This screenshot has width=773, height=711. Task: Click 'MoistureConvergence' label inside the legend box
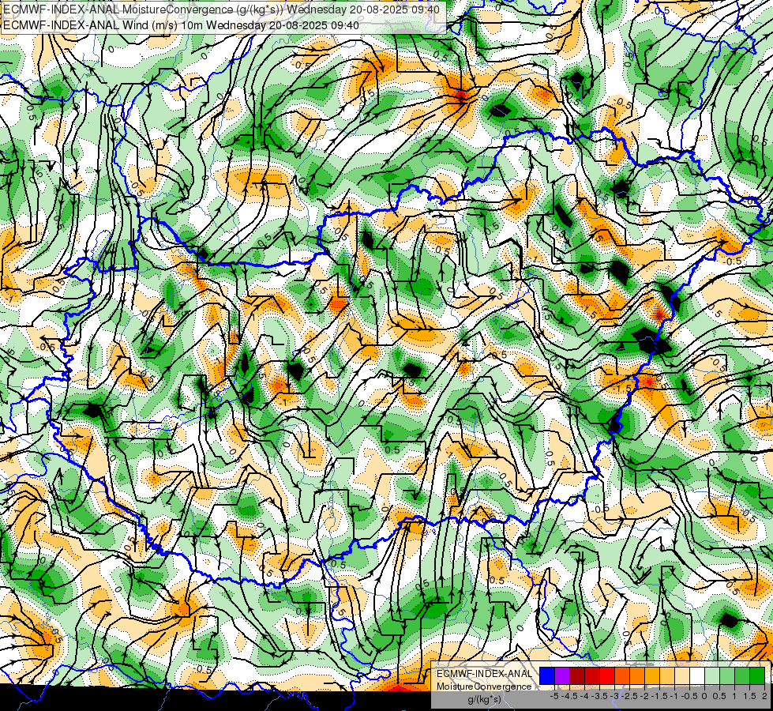click(x=484, y=687)
